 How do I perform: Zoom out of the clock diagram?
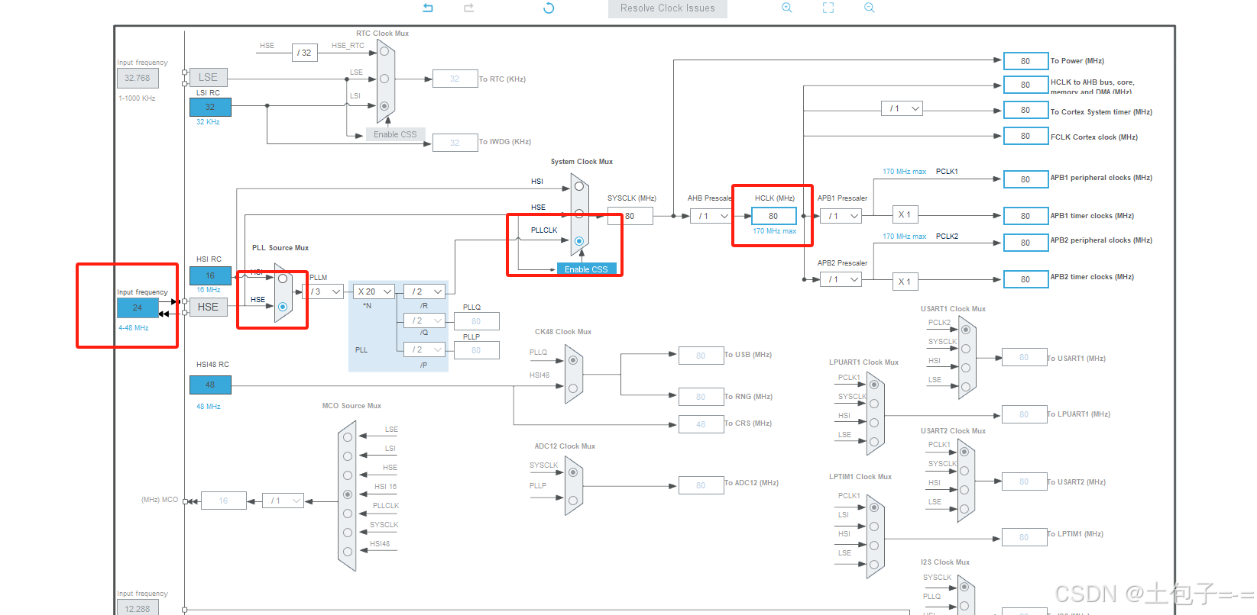point(869,8)
